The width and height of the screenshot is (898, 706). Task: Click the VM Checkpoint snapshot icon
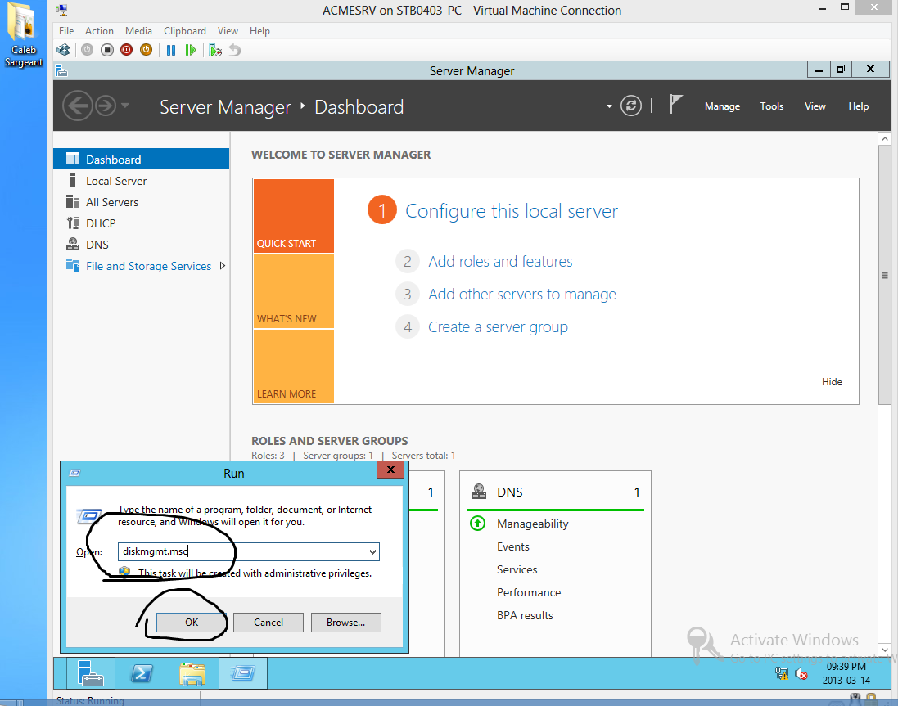[214, 51]
